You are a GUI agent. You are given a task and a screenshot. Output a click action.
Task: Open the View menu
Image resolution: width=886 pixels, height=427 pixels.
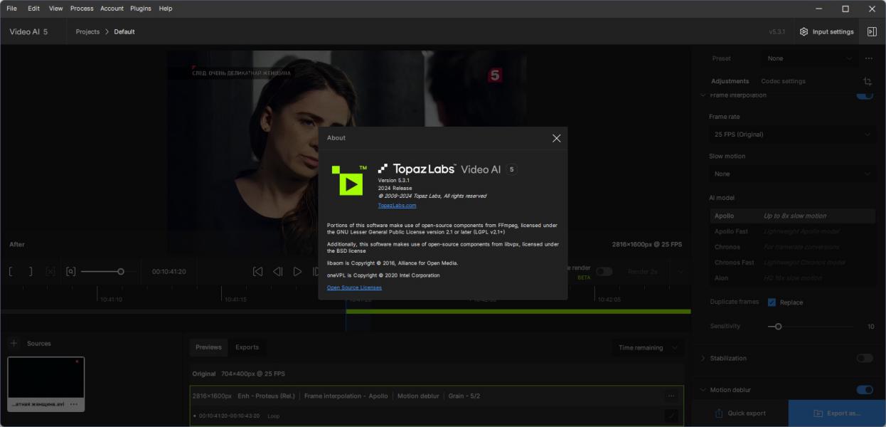(55, 9)
